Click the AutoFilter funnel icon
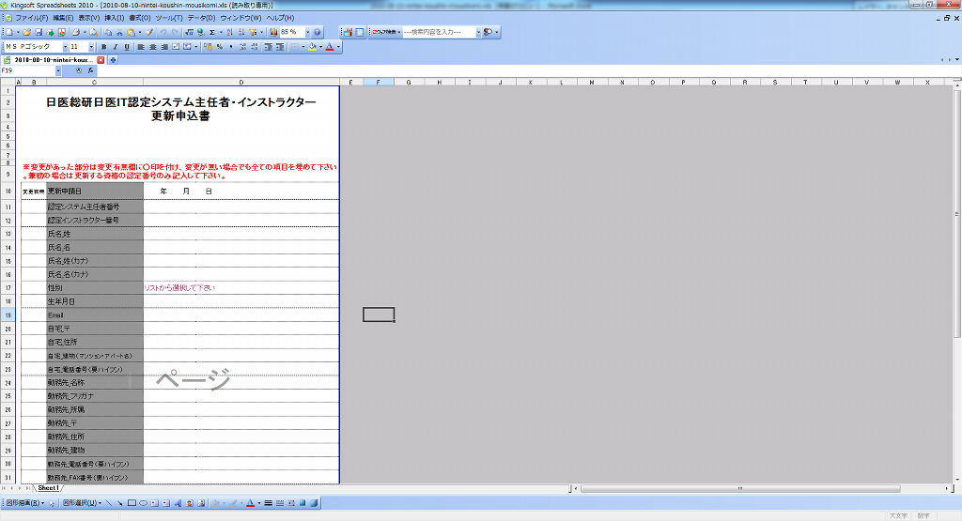 tap(253, 33)
